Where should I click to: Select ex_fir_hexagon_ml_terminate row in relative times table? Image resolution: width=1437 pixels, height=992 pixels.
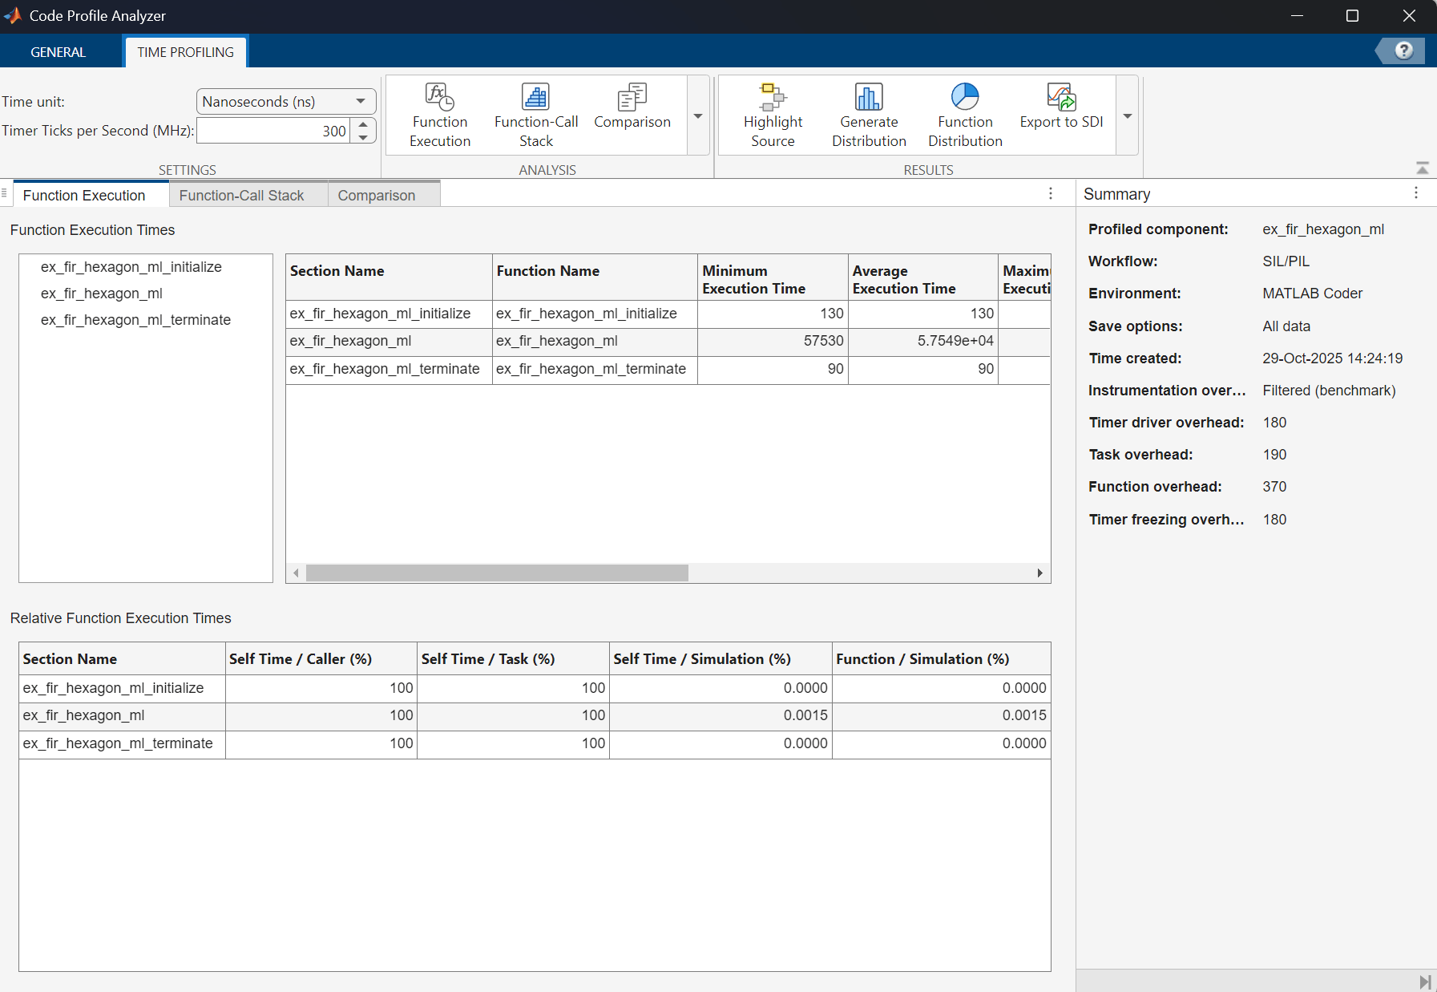[535, 743]
